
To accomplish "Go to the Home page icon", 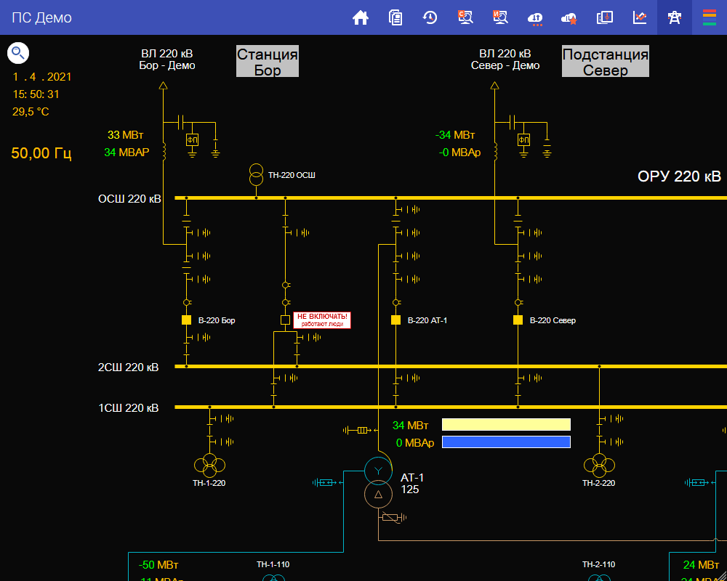I will point(361,17).
